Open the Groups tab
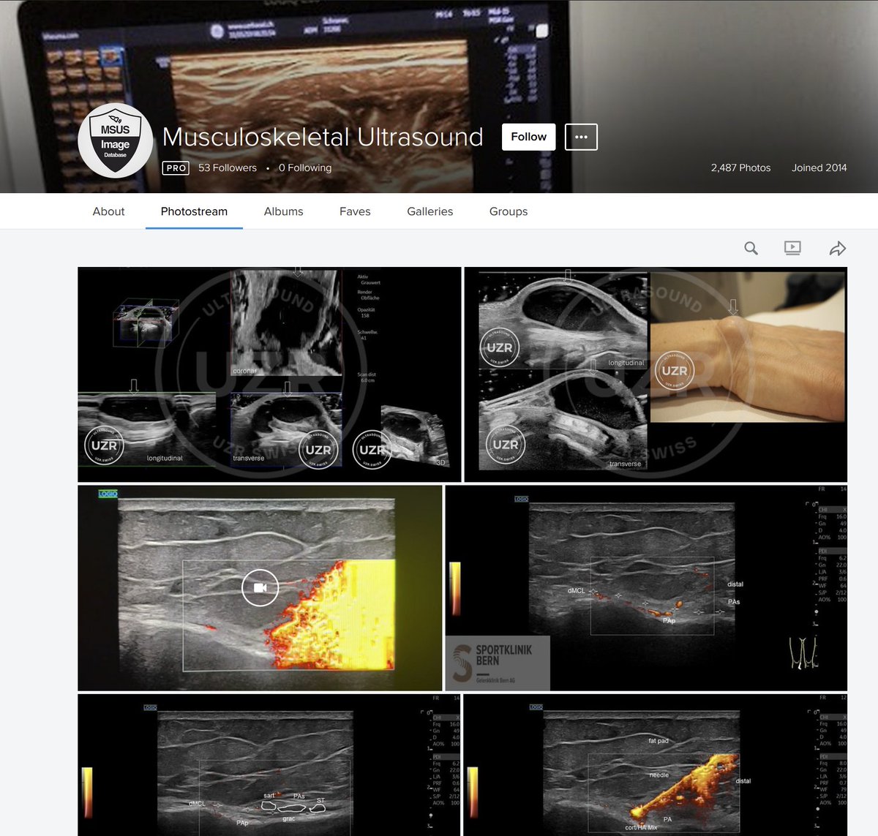The height and width of the screenshot is (836, 878). 509,211
